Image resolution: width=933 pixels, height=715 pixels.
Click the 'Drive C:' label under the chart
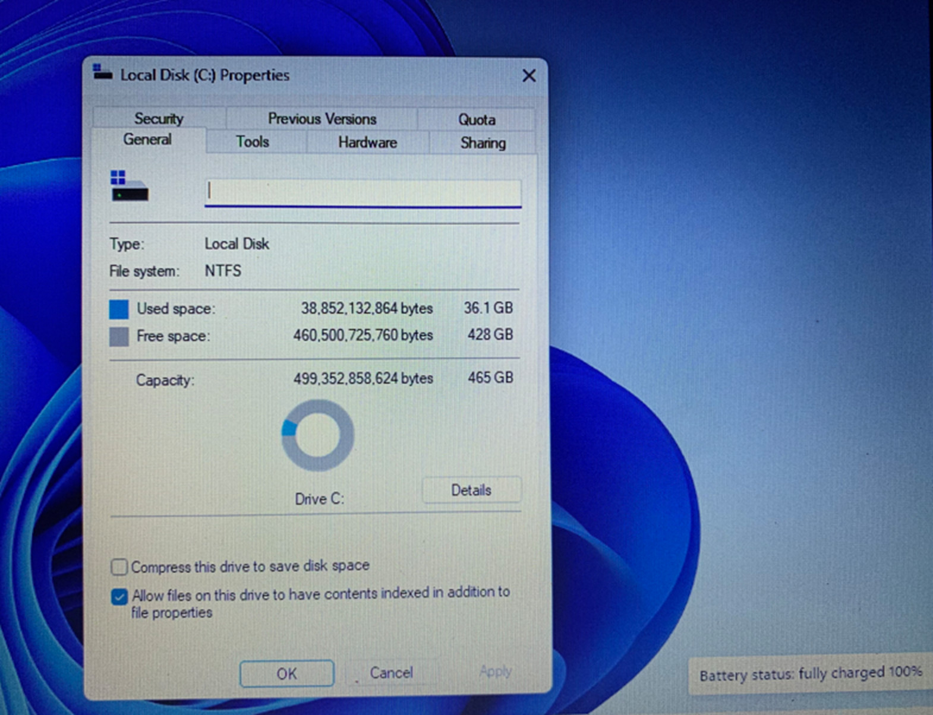[320, 499]
